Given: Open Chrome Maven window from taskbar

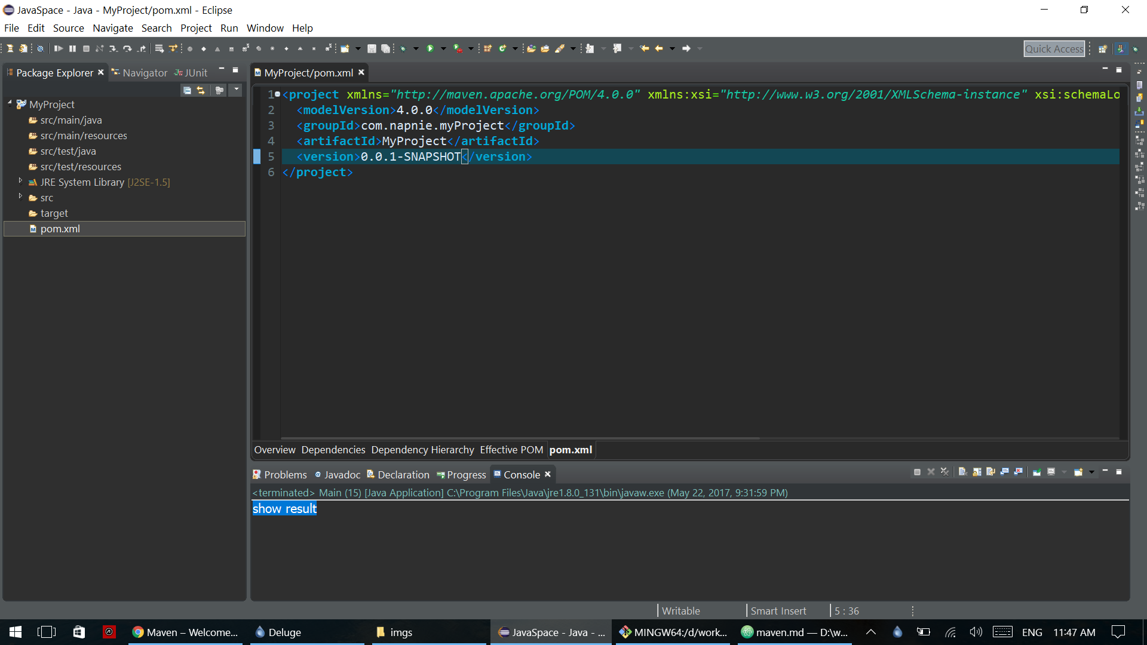Looking at the screenshot, I should tap(185, 632).
